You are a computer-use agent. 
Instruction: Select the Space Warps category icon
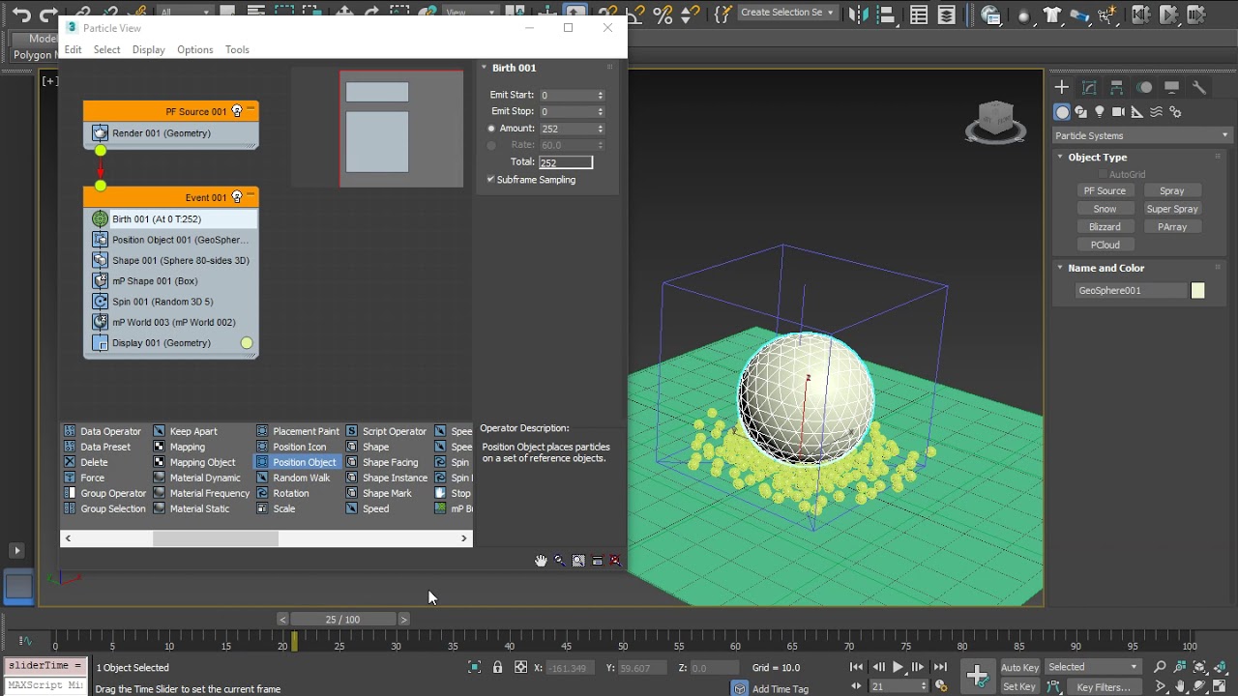tap(1157, 112)
